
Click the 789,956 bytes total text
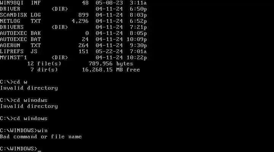[x=111, y=64]
